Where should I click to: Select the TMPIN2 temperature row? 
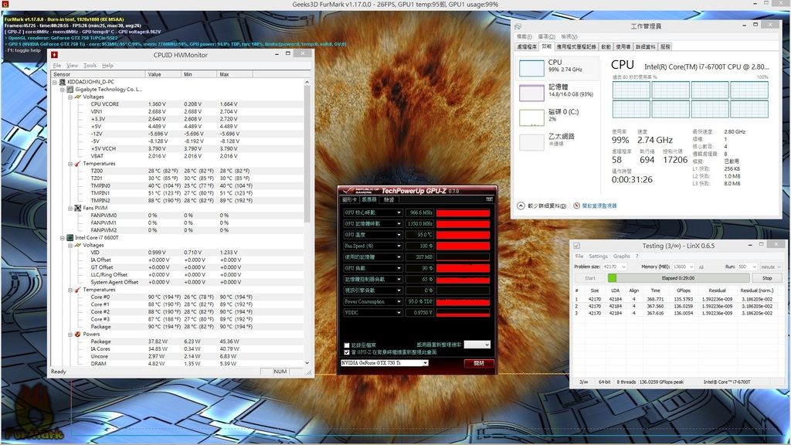pyautogui.click(x=177, y=200)
